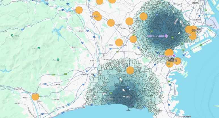Select the 伊勢原市 city label
Screen dimensions: 219x118
(x=85, y=75)
